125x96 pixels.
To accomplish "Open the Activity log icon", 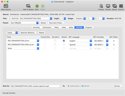I will (x=121, y=6).
